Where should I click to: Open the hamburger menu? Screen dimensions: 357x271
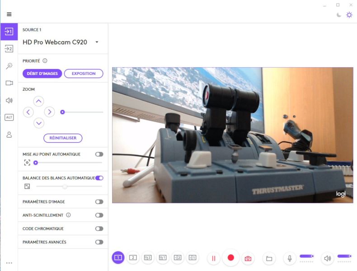(9, 14)
